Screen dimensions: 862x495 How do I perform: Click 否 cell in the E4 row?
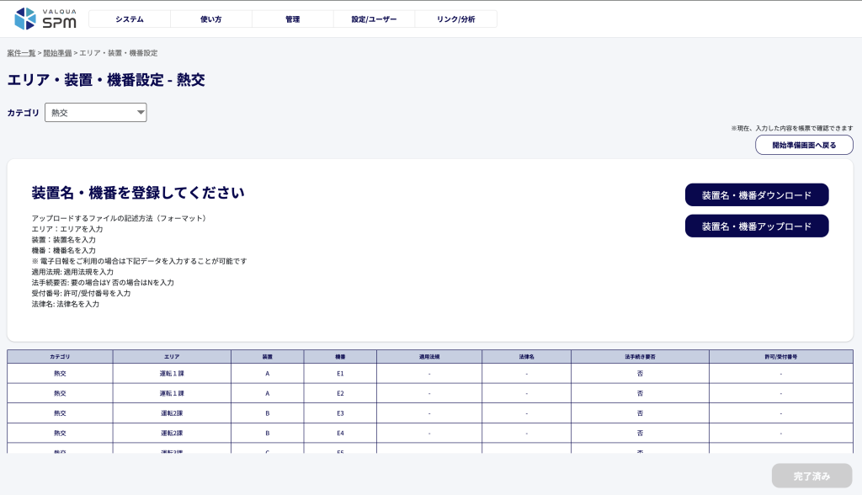[x=640, y=433]
